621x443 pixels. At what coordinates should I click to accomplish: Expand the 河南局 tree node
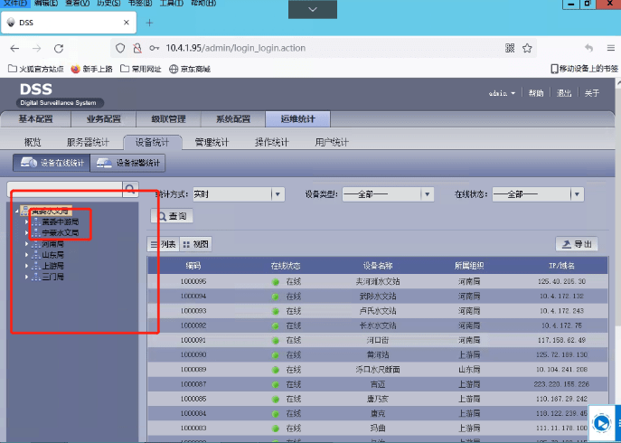click(x=27, y=244)
